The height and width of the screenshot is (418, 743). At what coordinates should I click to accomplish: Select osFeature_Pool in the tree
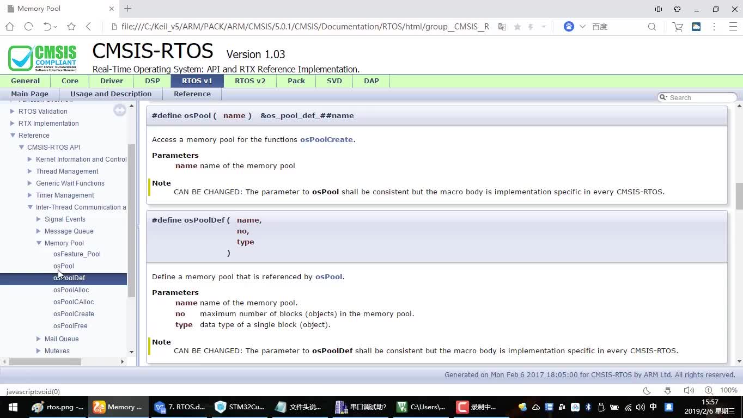click(77, 254)
